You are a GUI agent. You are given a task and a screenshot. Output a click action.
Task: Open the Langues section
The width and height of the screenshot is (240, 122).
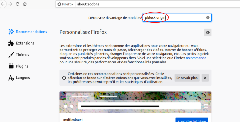[19, 78]
